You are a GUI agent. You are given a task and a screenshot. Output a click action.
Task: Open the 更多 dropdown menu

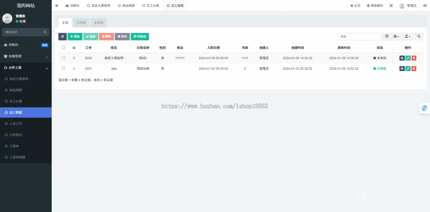pos(123,36)
